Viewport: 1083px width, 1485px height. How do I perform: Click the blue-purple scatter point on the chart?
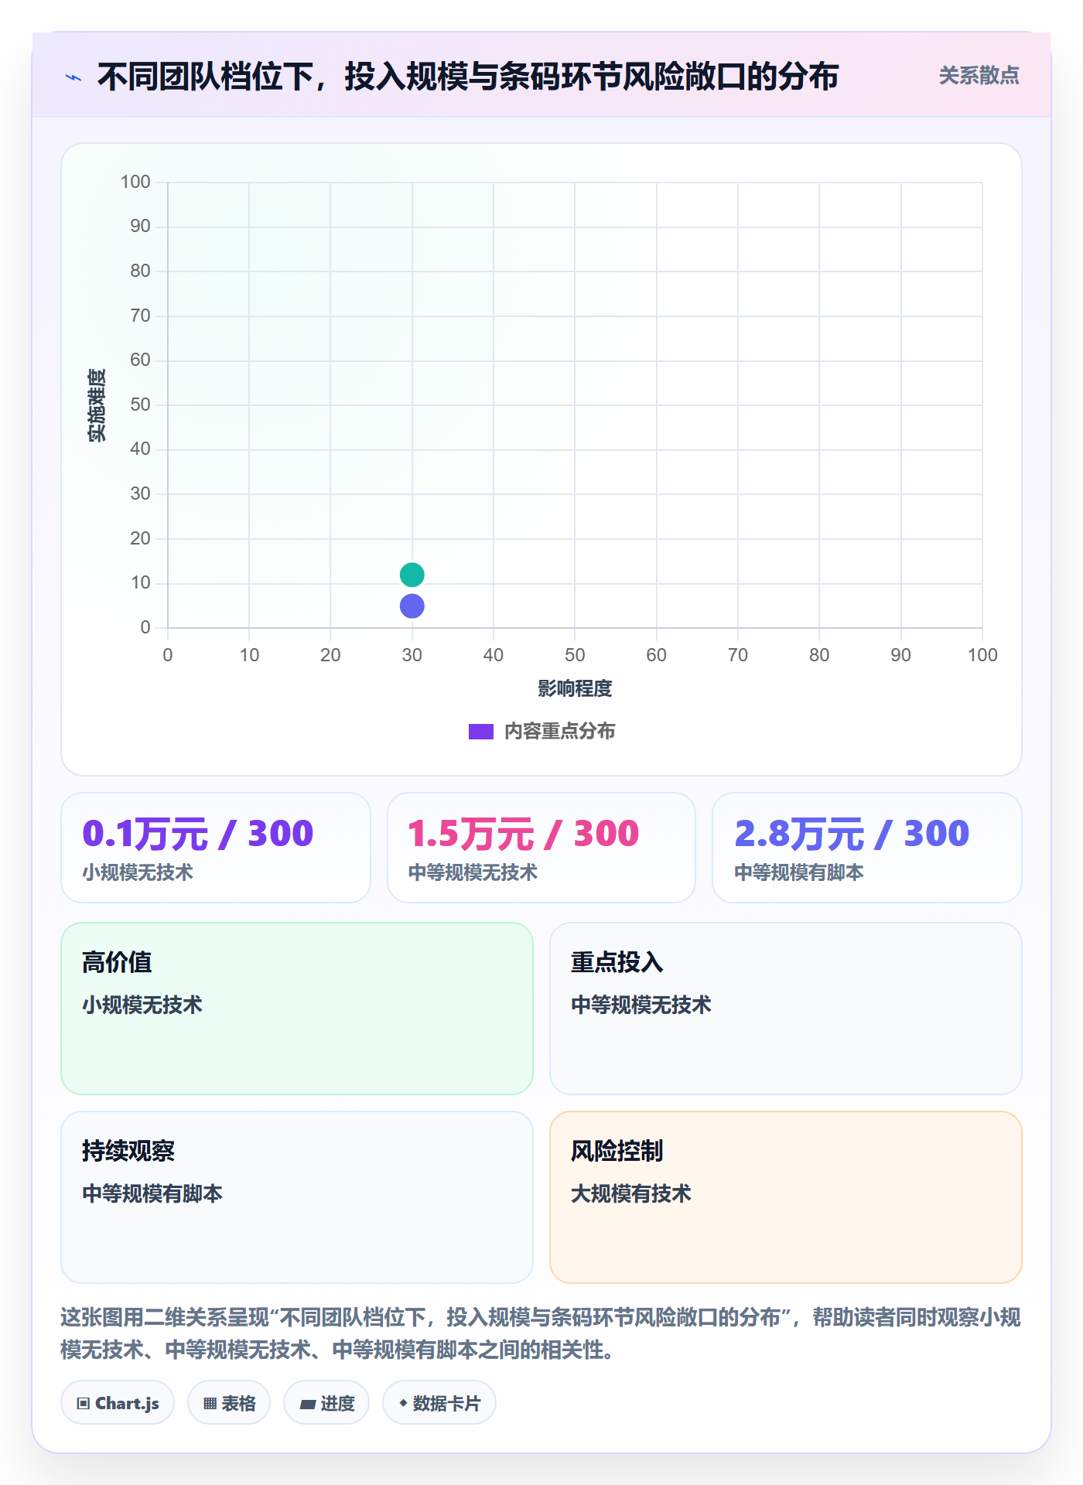(x=412, y=606)
